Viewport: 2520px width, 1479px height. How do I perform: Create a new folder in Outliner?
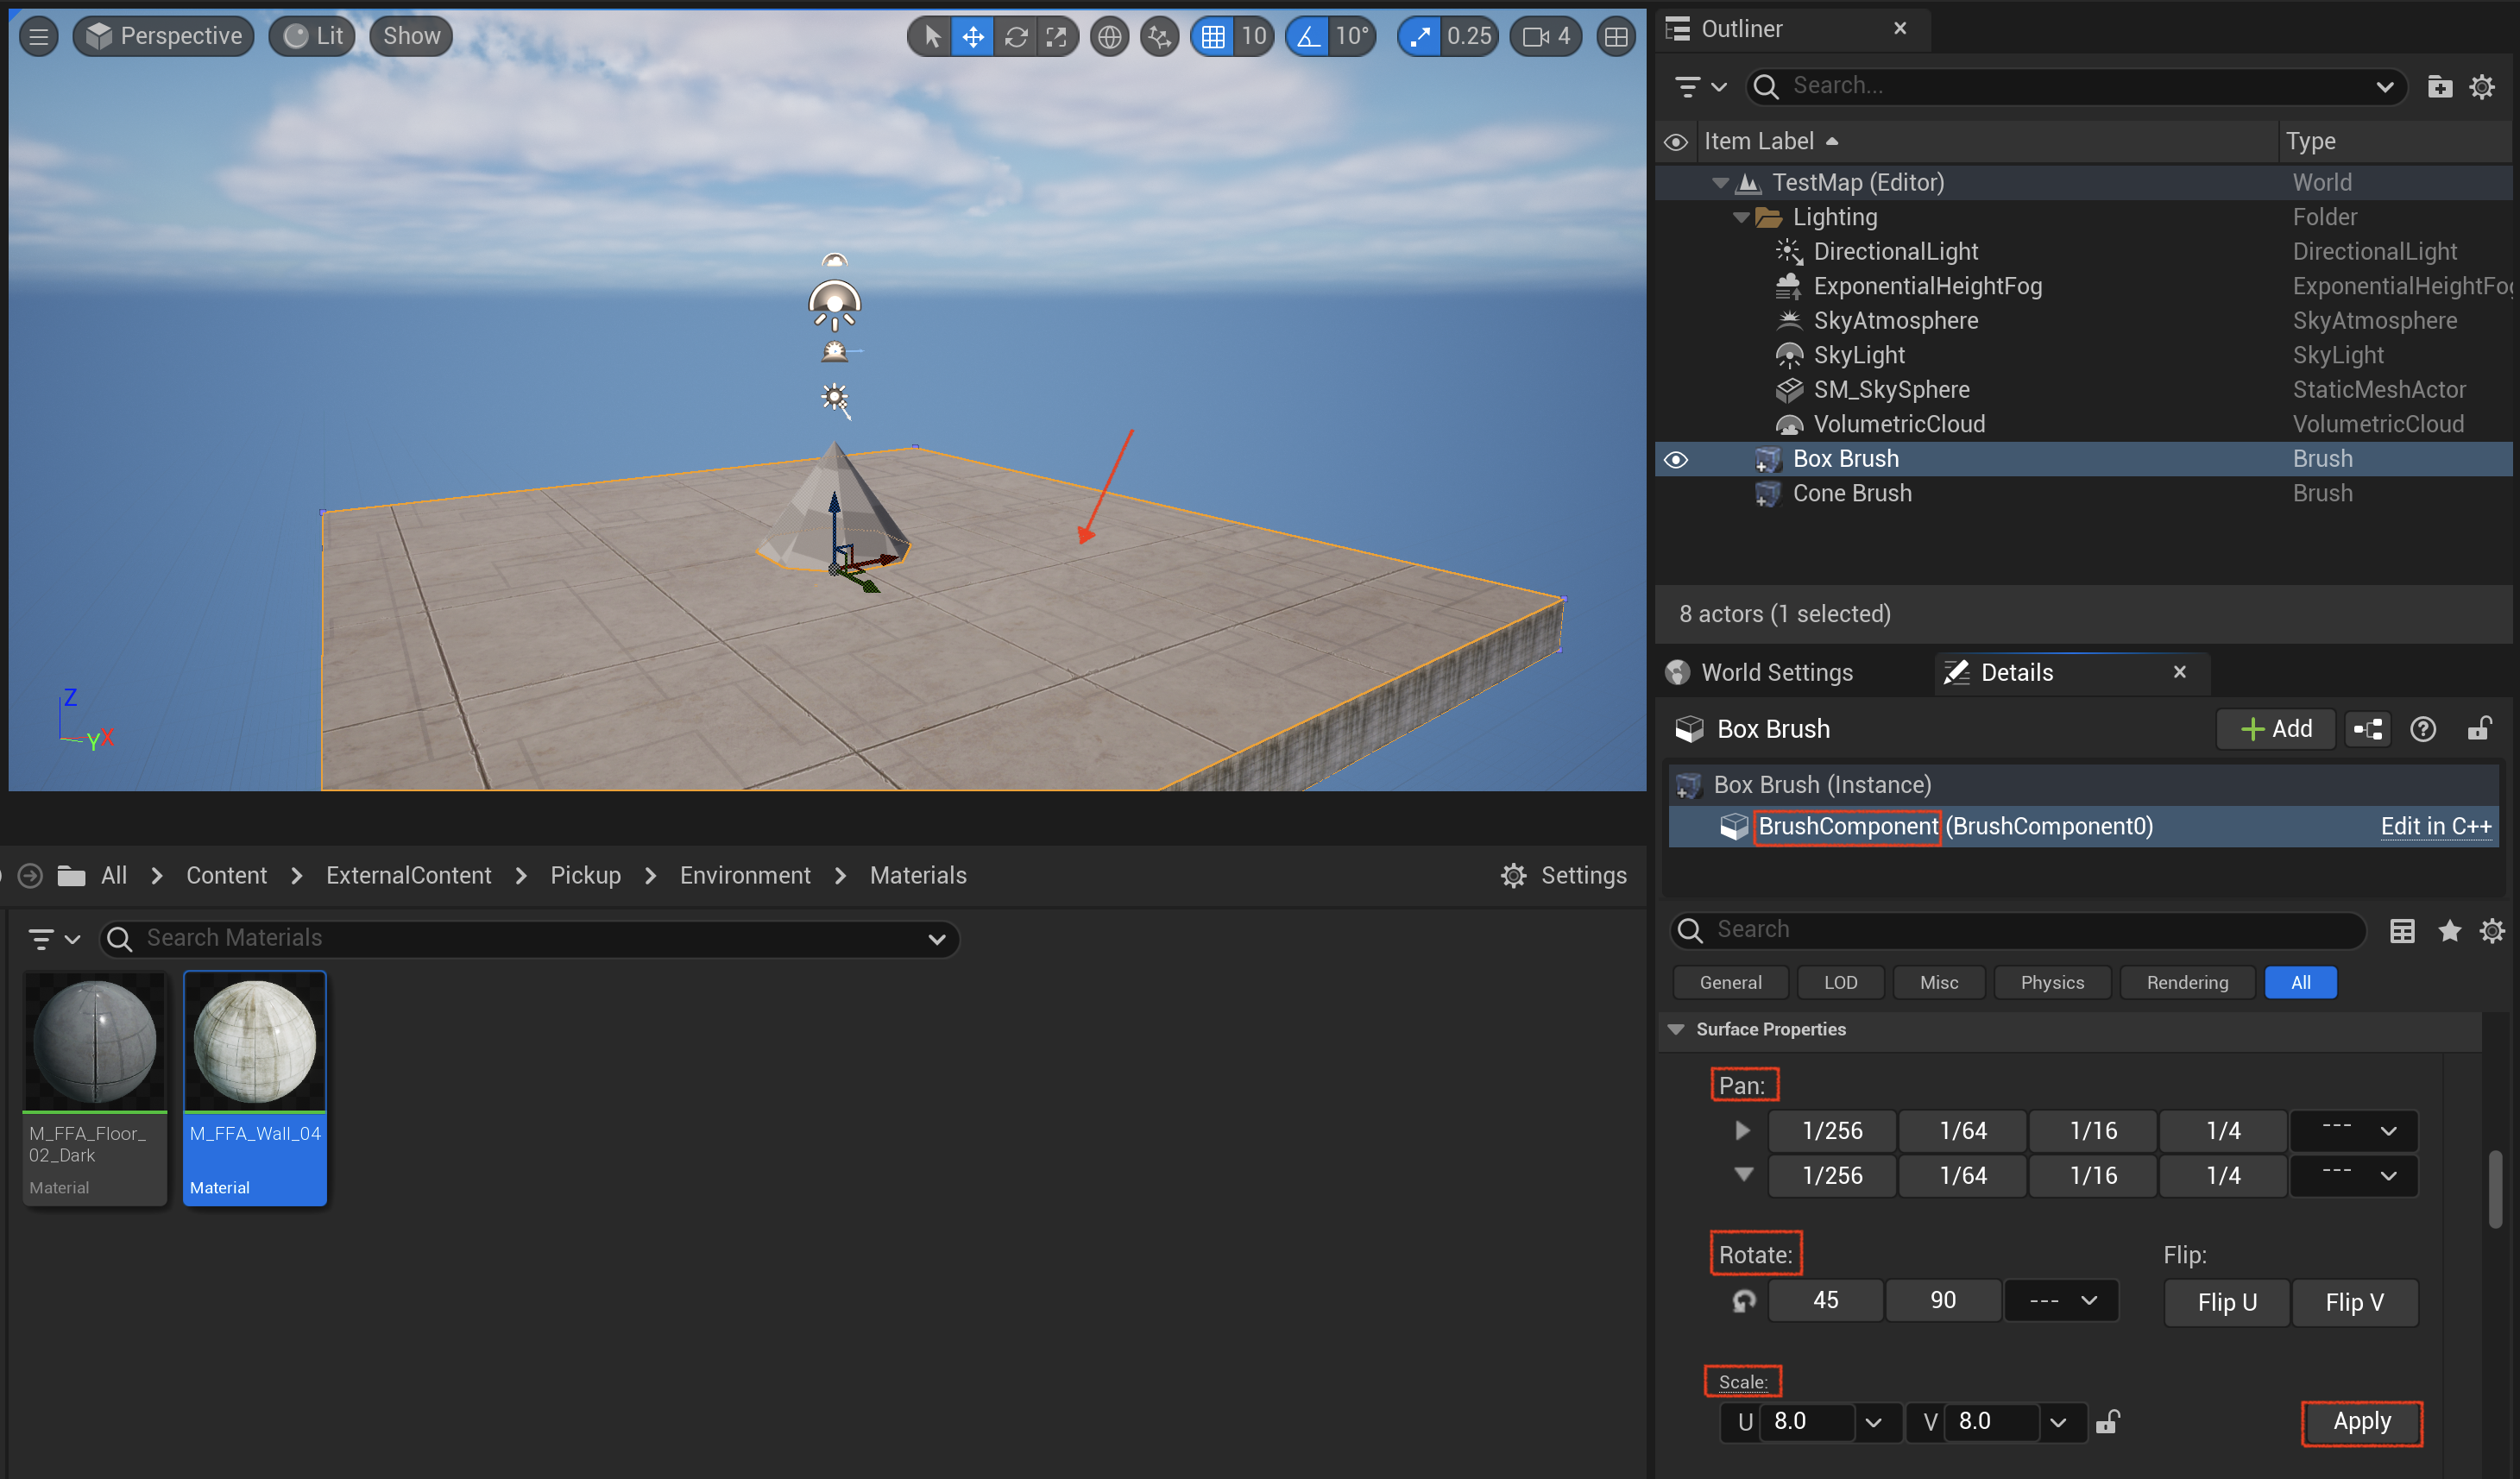[x=2440, y=87]
